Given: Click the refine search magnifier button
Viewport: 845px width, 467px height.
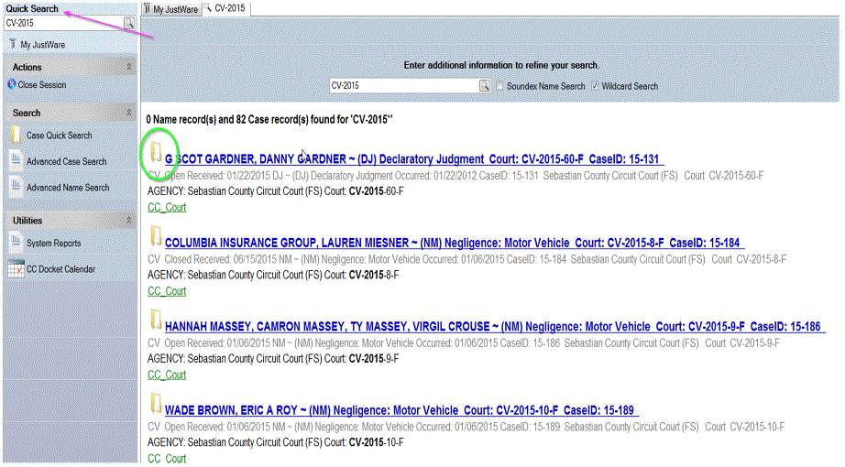Looking at the screenshot, I should 484,85.
